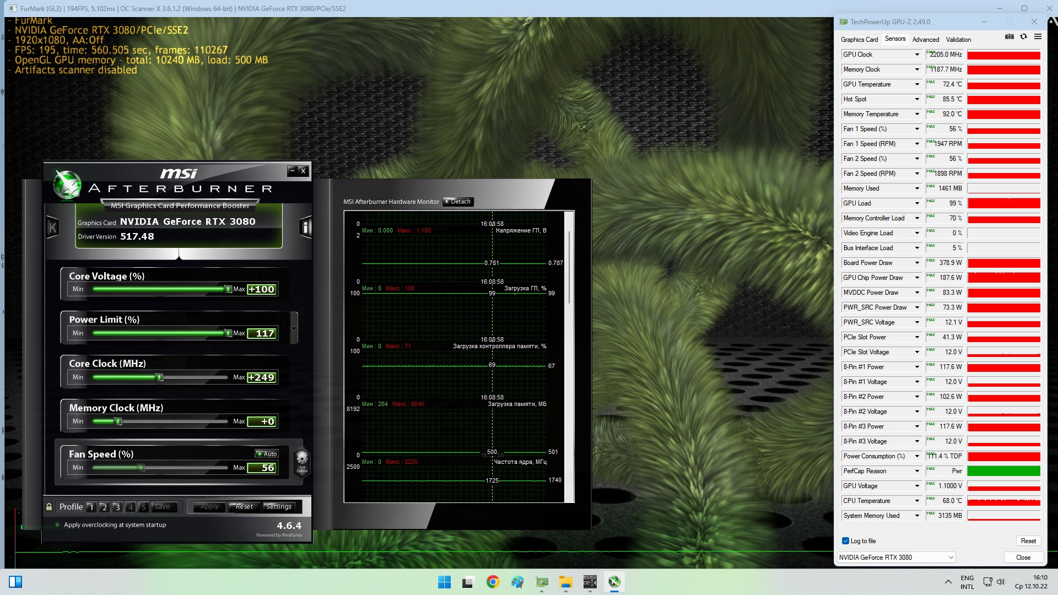Image resolution: width=1058 pixels, height=595 pixels.
Task: Expand the GPU Clock sensor dropdown
Action: tap(917, 55)
